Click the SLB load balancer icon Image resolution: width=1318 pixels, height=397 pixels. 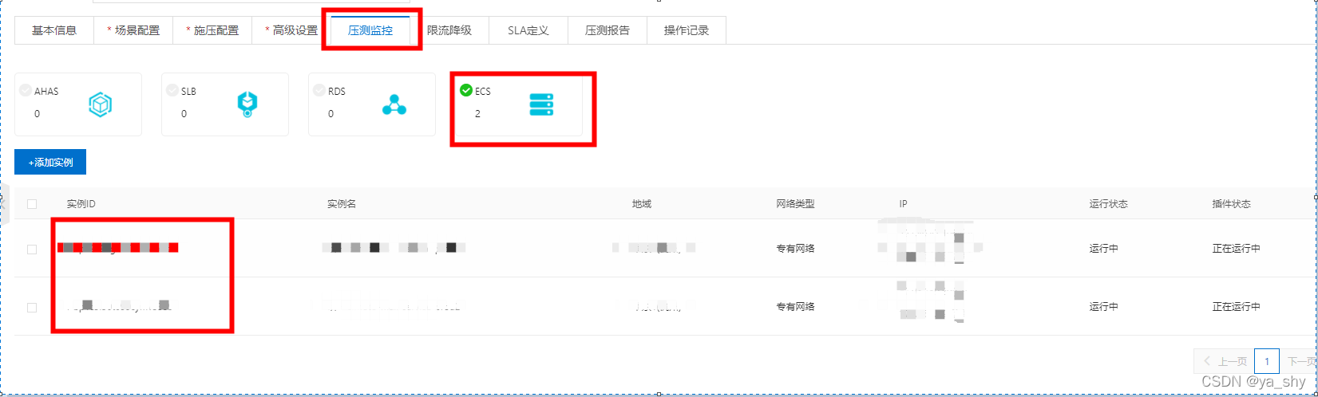tap(247, 104)
